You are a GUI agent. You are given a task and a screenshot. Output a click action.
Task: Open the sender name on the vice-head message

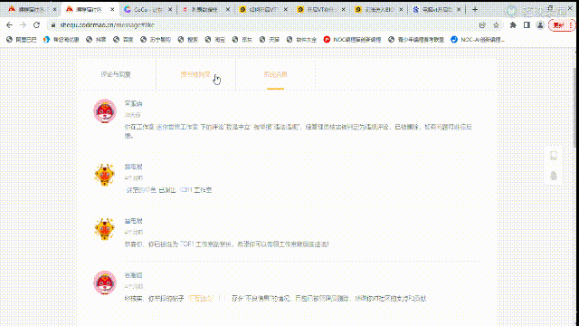(133, 221)
